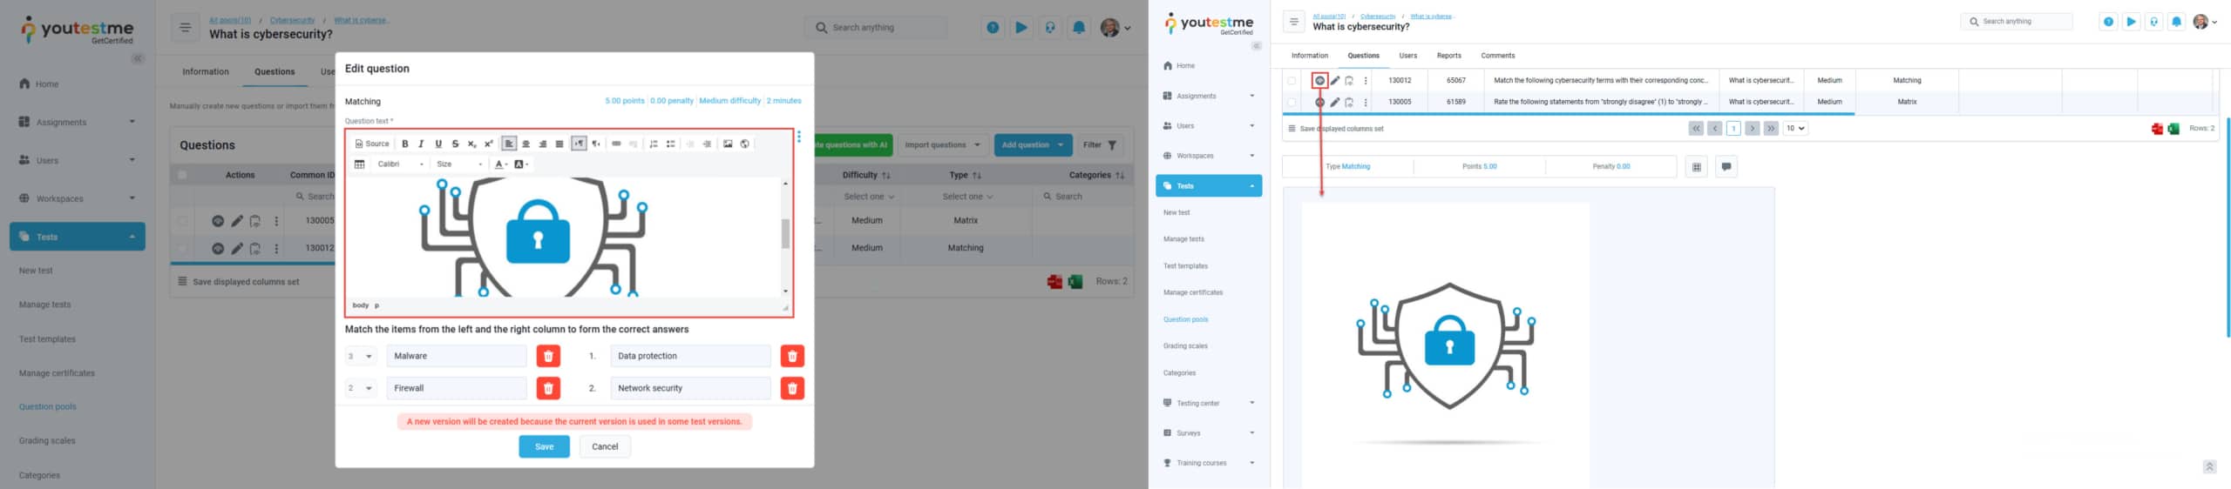Open comment icon beside Penalty field

tap(1726, 167)
